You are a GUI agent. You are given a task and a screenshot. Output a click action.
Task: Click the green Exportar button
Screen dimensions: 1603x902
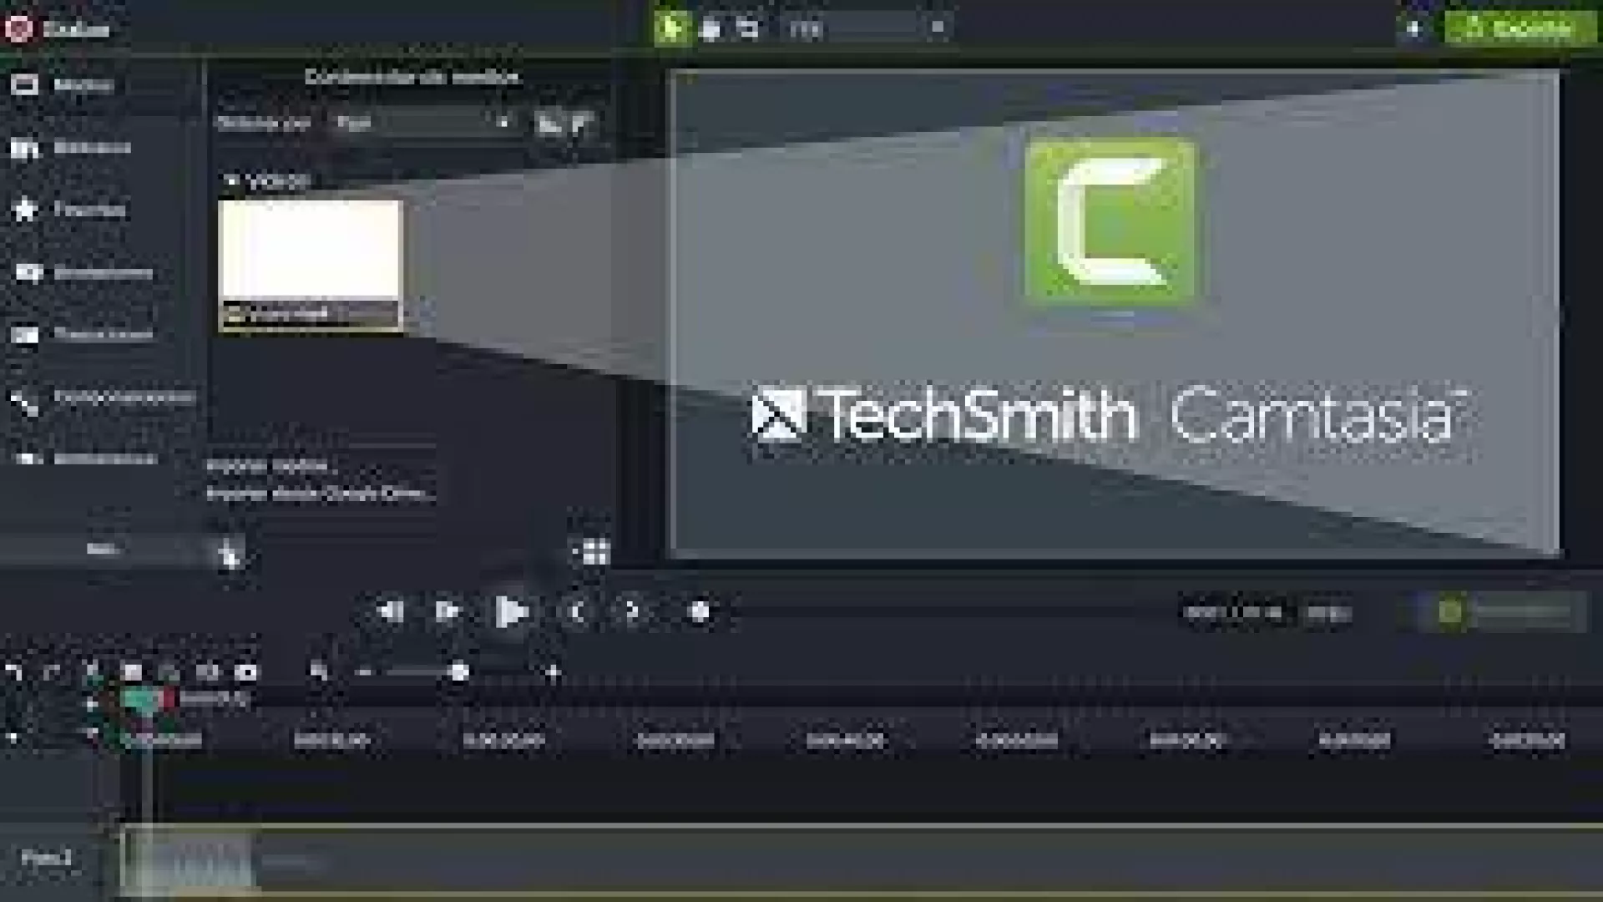pos(1520,28)
